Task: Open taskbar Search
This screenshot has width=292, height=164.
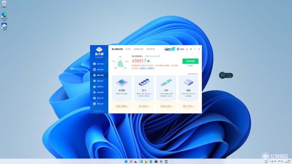Action: pos(131,161)
